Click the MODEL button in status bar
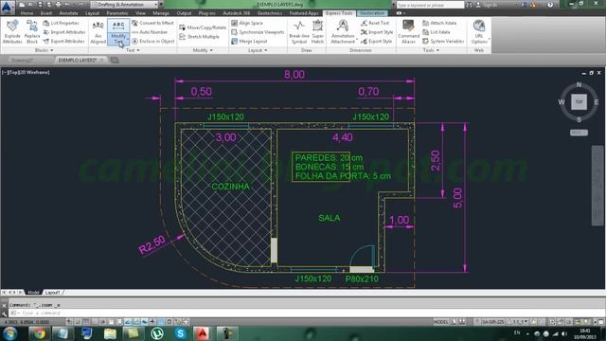The height and width of the screenshot is (341, 606). pos(441,322)
